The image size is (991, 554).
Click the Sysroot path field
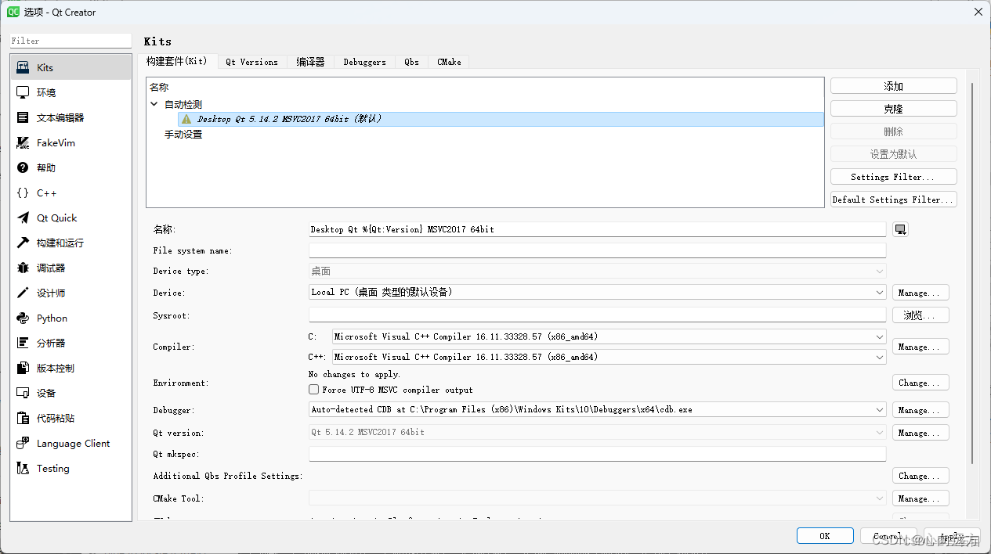pyautogui.click(x=598, y=315)
